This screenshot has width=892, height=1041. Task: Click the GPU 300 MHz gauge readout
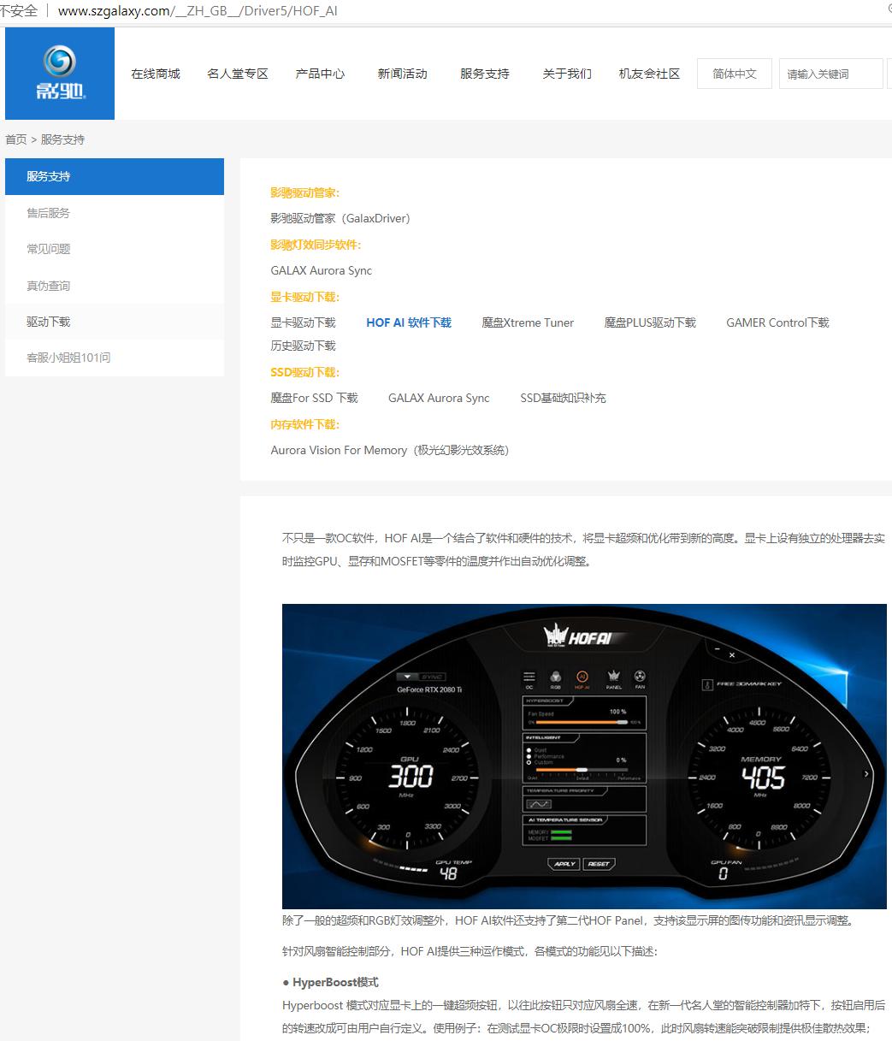click(411, 777)
